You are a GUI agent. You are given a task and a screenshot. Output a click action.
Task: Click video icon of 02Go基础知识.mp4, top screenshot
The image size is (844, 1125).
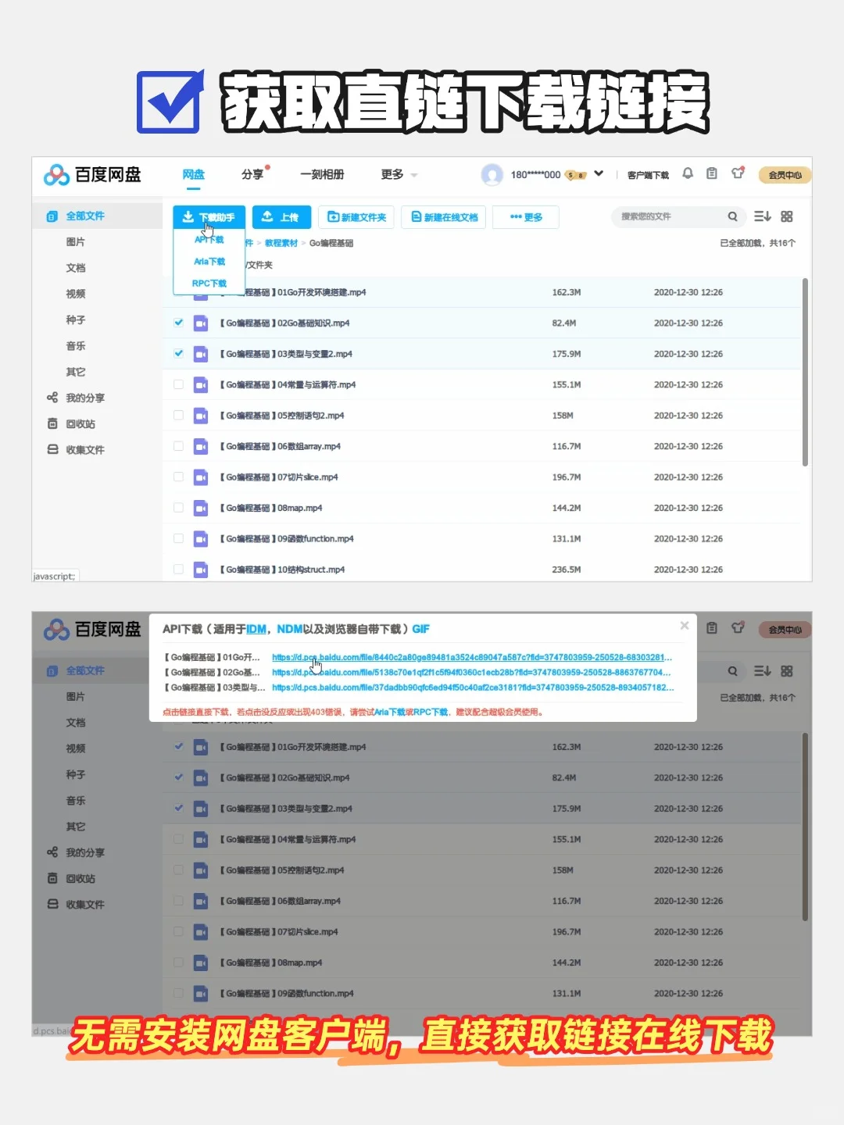pyautogui.click(x=201, y=323)
